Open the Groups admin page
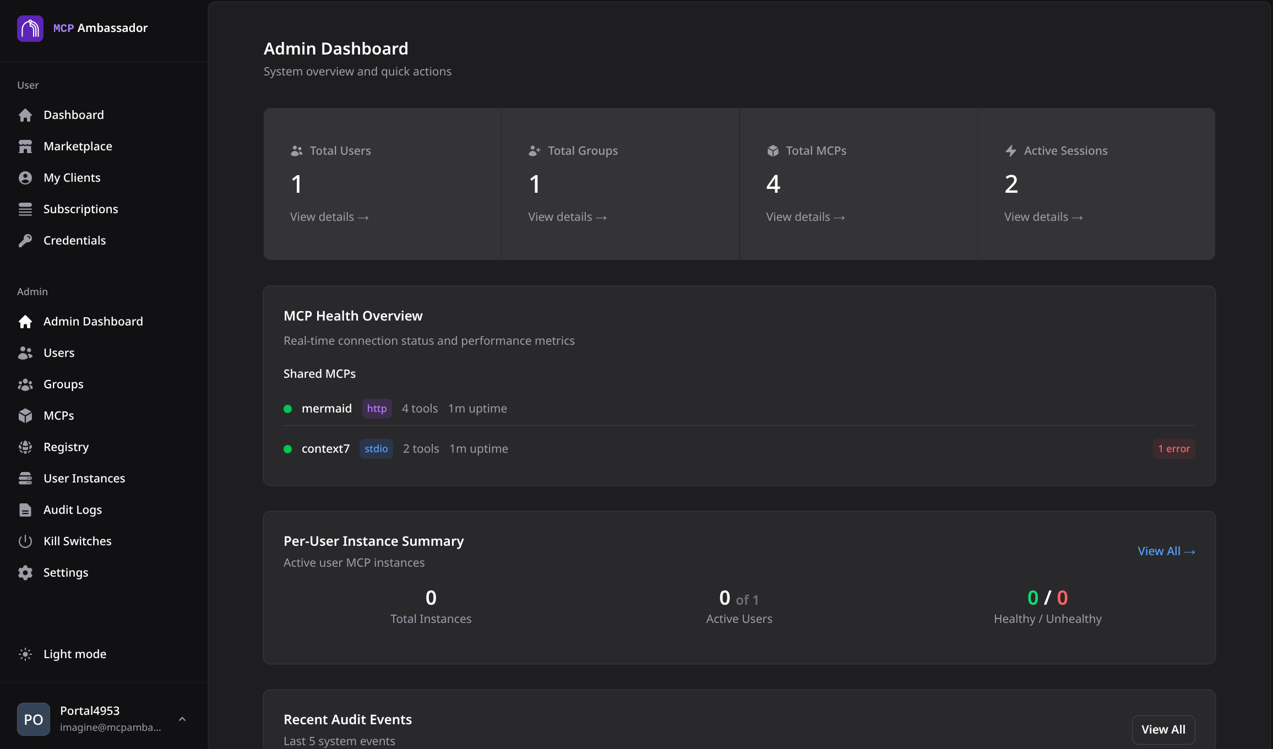The image size is (1273, 749). (63, 384)
